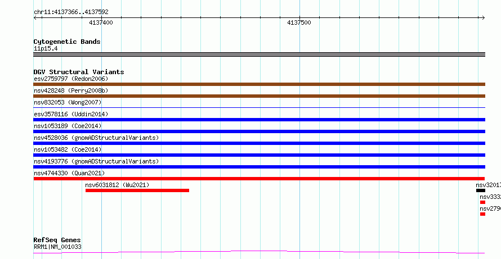
Task: Click the ruler's right arrowhead
Action: pyautogui.click(x=483, y=18)
